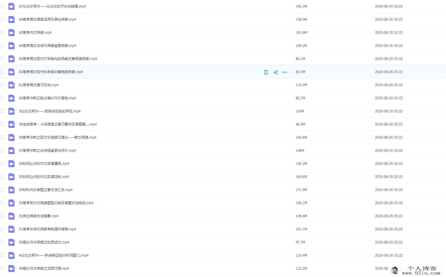Click the video icon of 55如何让你的作文变得深刻.mp4
The image size is (446, 277).
pos(11,177)
